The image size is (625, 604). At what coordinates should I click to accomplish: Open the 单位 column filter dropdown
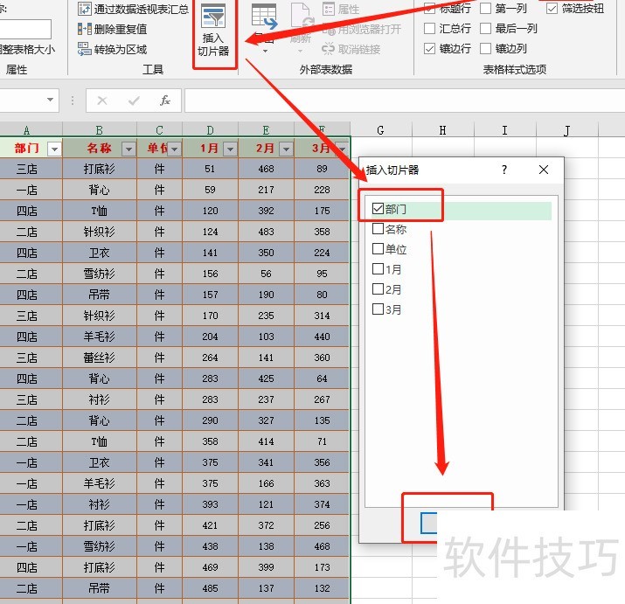tap(174, 149)
